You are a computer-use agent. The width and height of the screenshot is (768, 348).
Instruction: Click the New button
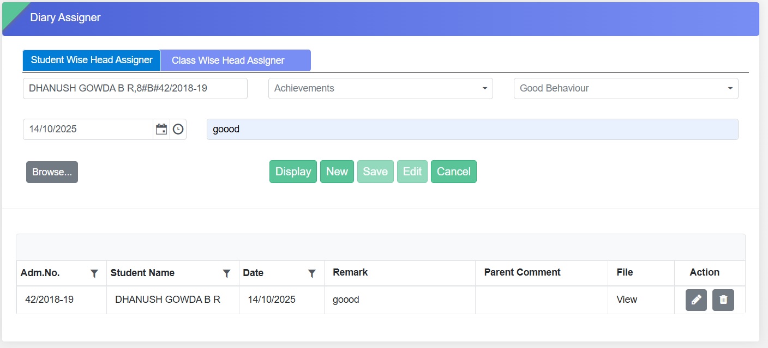[x=337, y=172]
